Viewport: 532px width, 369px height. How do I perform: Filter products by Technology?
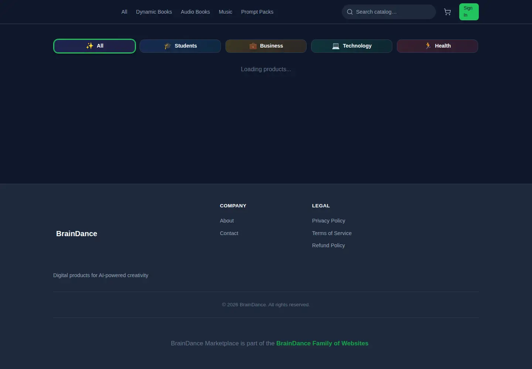352,46
